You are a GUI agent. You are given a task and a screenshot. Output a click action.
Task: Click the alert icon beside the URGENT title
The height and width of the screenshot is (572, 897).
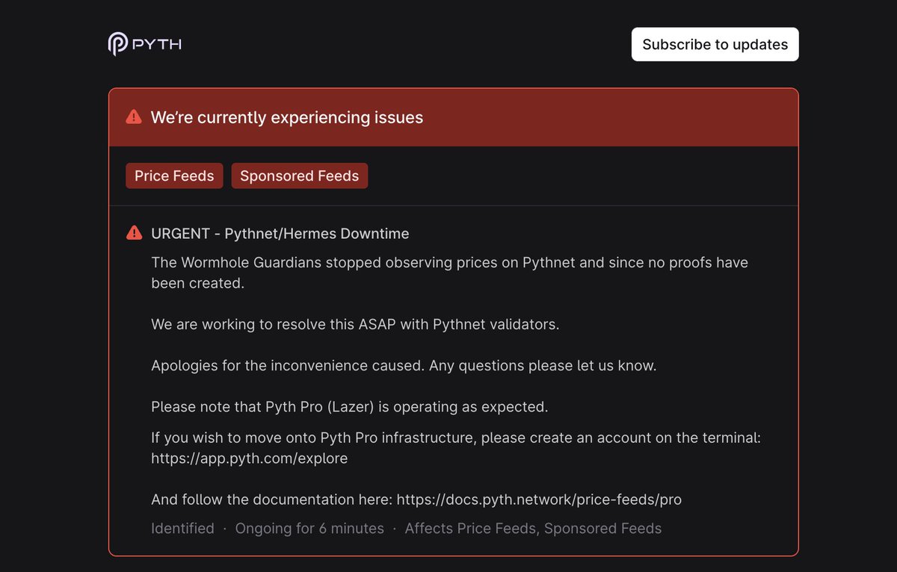134,233
